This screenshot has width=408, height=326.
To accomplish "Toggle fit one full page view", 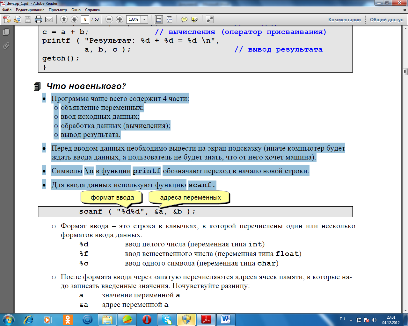I will coord(169,19).
